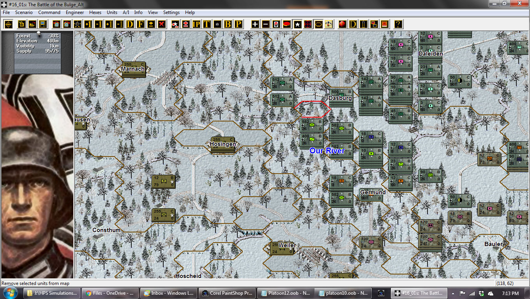Toggle the white star objectives button
This screenshot has height=299, width=530.
point(297,24)
